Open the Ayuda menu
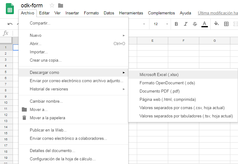This screenshot has height=164, width=238. [185, 13]
